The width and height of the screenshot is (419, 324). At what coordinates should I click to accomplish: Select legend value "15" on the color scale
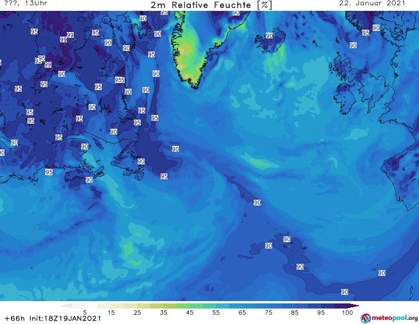111,313
